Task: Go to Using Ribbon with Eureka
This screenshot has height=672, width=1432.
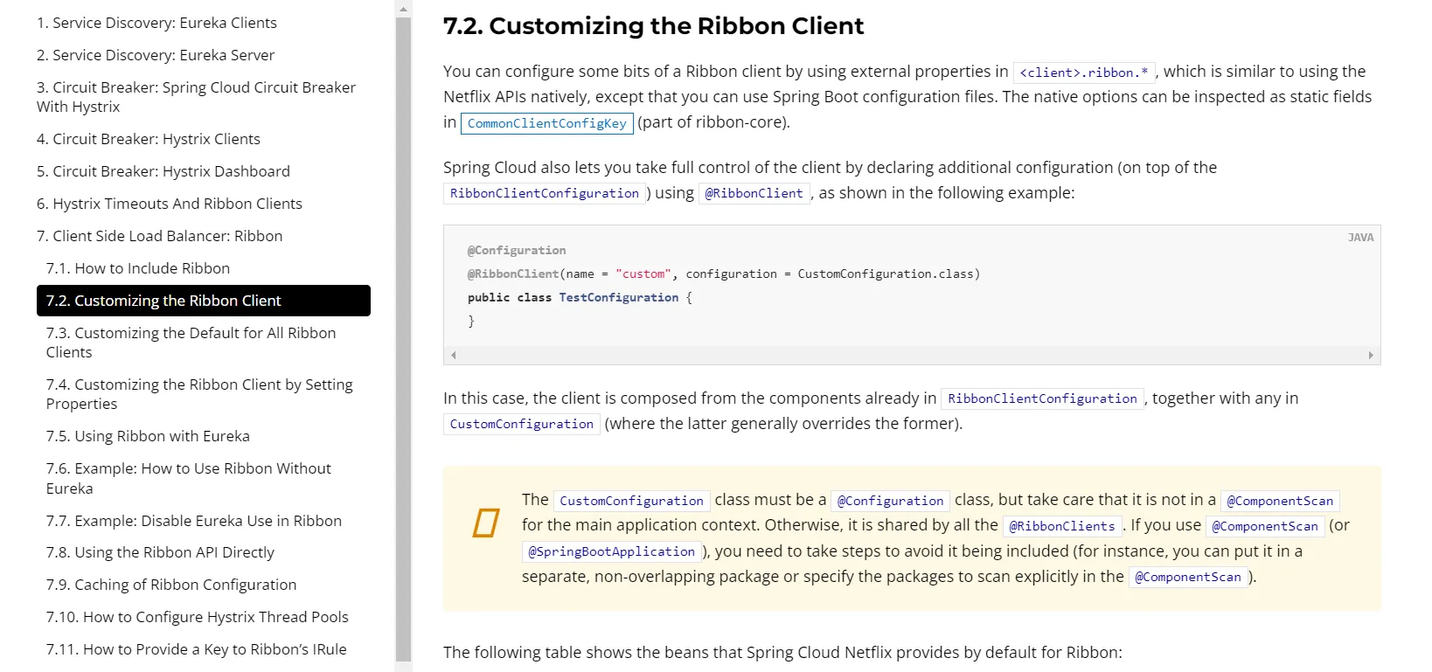Action: 148,436
